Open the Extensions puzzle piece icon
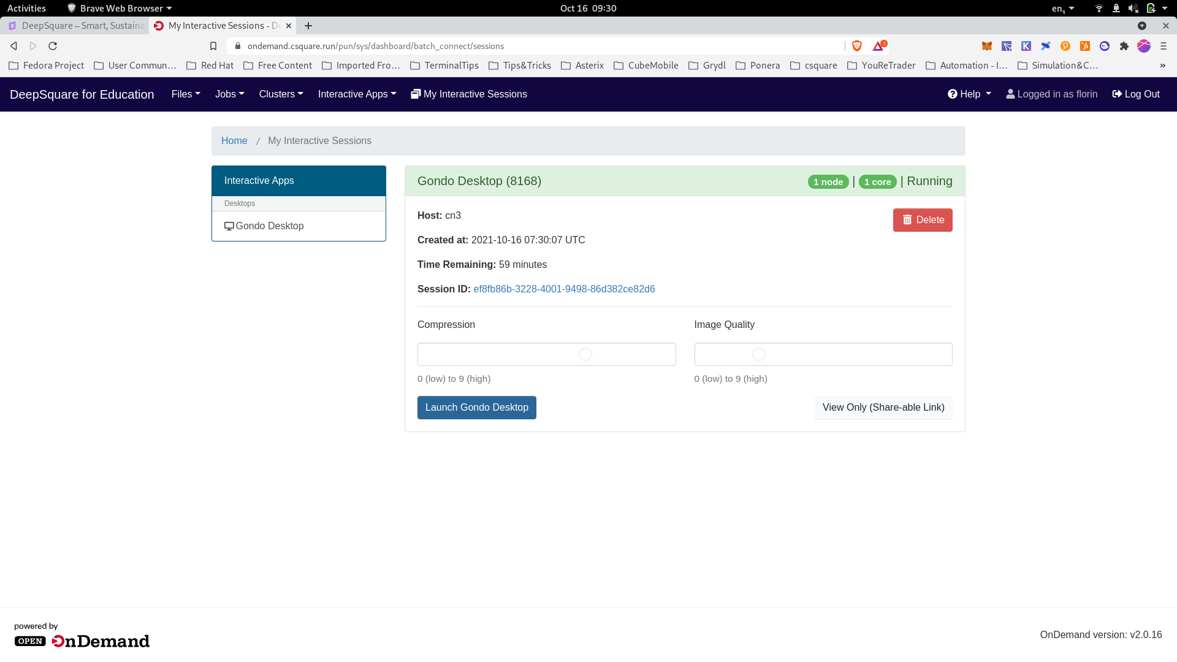Image resolution: width=1177 pixels, height=662 pixels. click(x=1124, y=46)
